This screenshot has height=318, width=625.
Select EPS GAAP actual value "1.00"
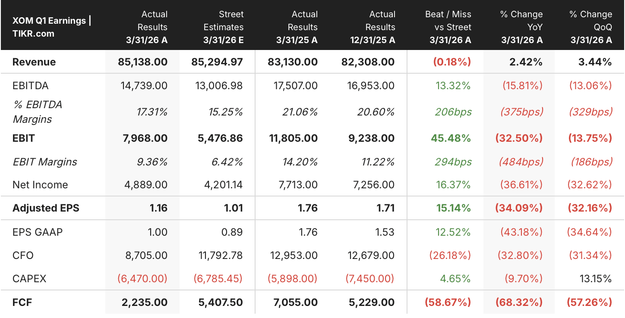pos(158,232)
